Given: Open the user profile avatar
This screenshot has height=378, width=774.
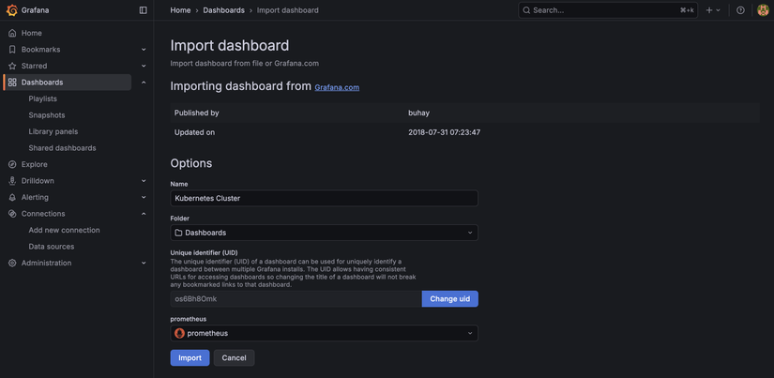Looking at the screenshot, I should pyautogui.click(x=763, y=10).
